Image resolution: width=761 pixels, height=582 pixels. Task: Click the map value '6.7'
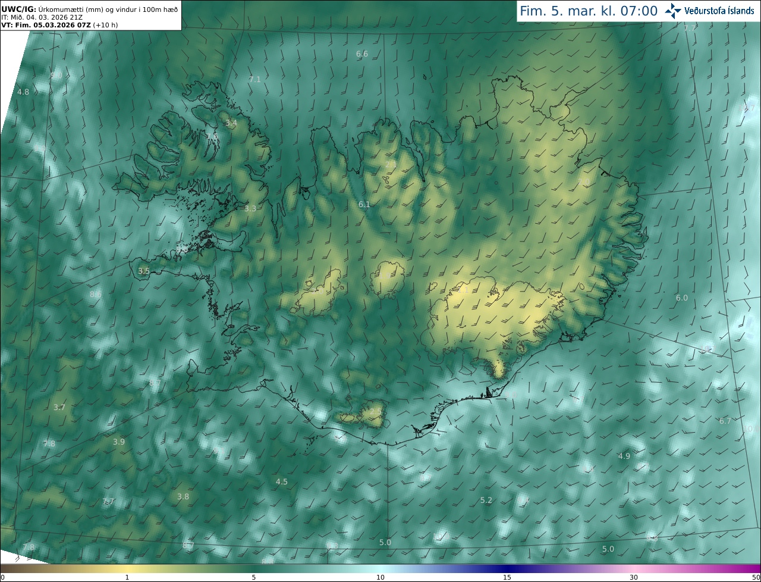tap(725, 421)
